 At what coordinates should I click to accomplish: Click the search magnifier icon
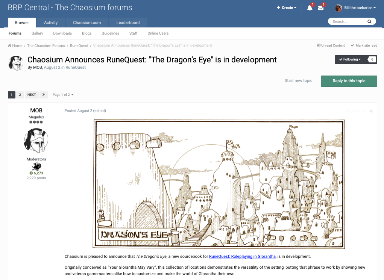point(369,21)
